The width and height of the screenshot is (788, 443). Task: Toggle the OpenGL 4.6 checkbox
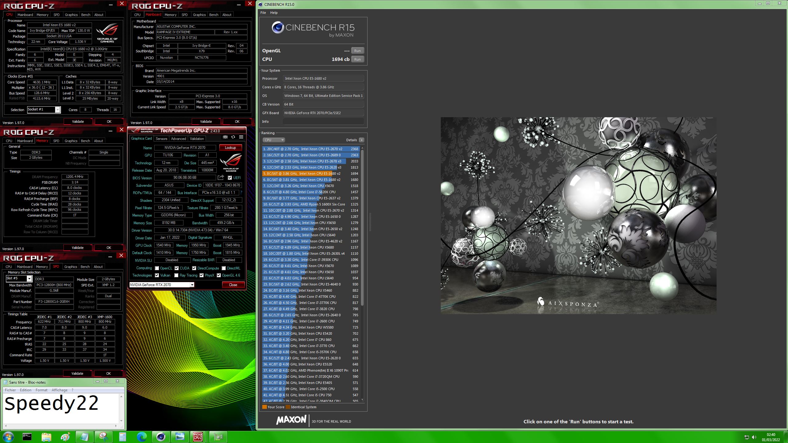click(x=219, y=275)
